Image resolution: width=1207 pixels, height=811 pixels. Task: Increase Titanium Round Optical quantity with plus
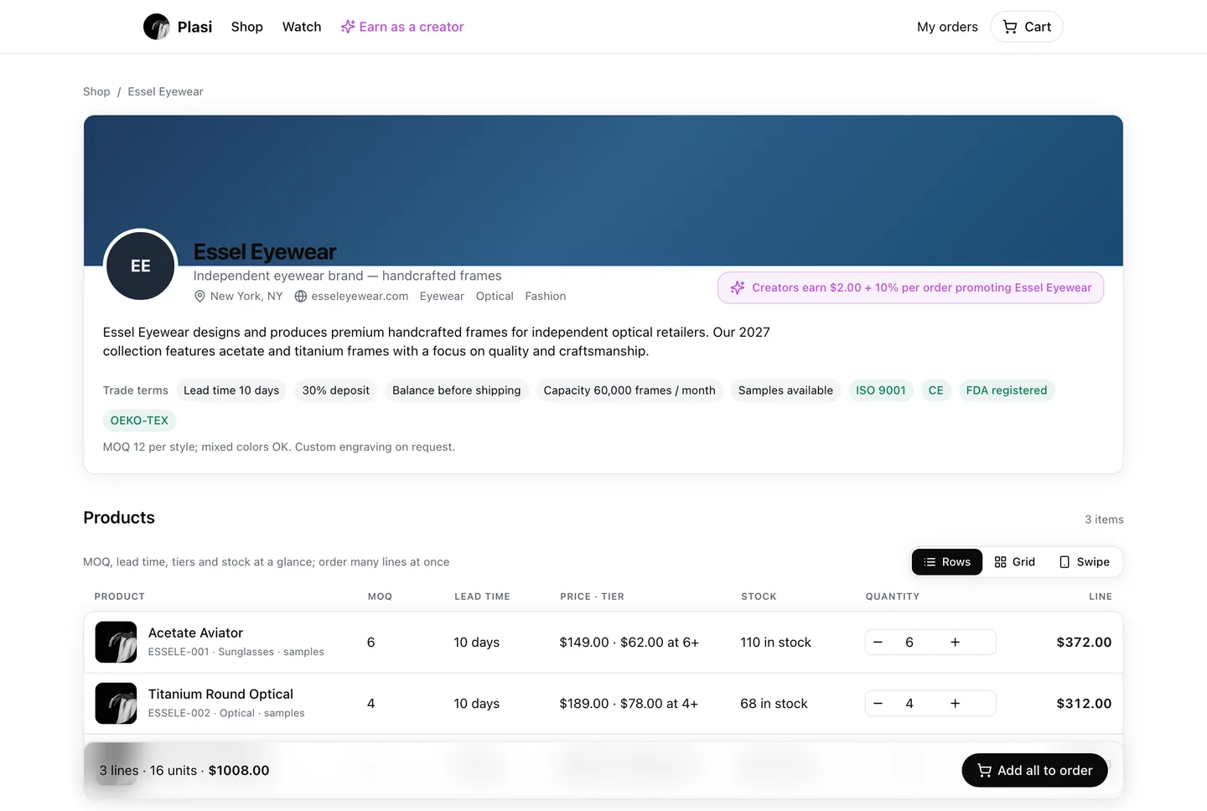pyautogui.click(x=955, y=704)
